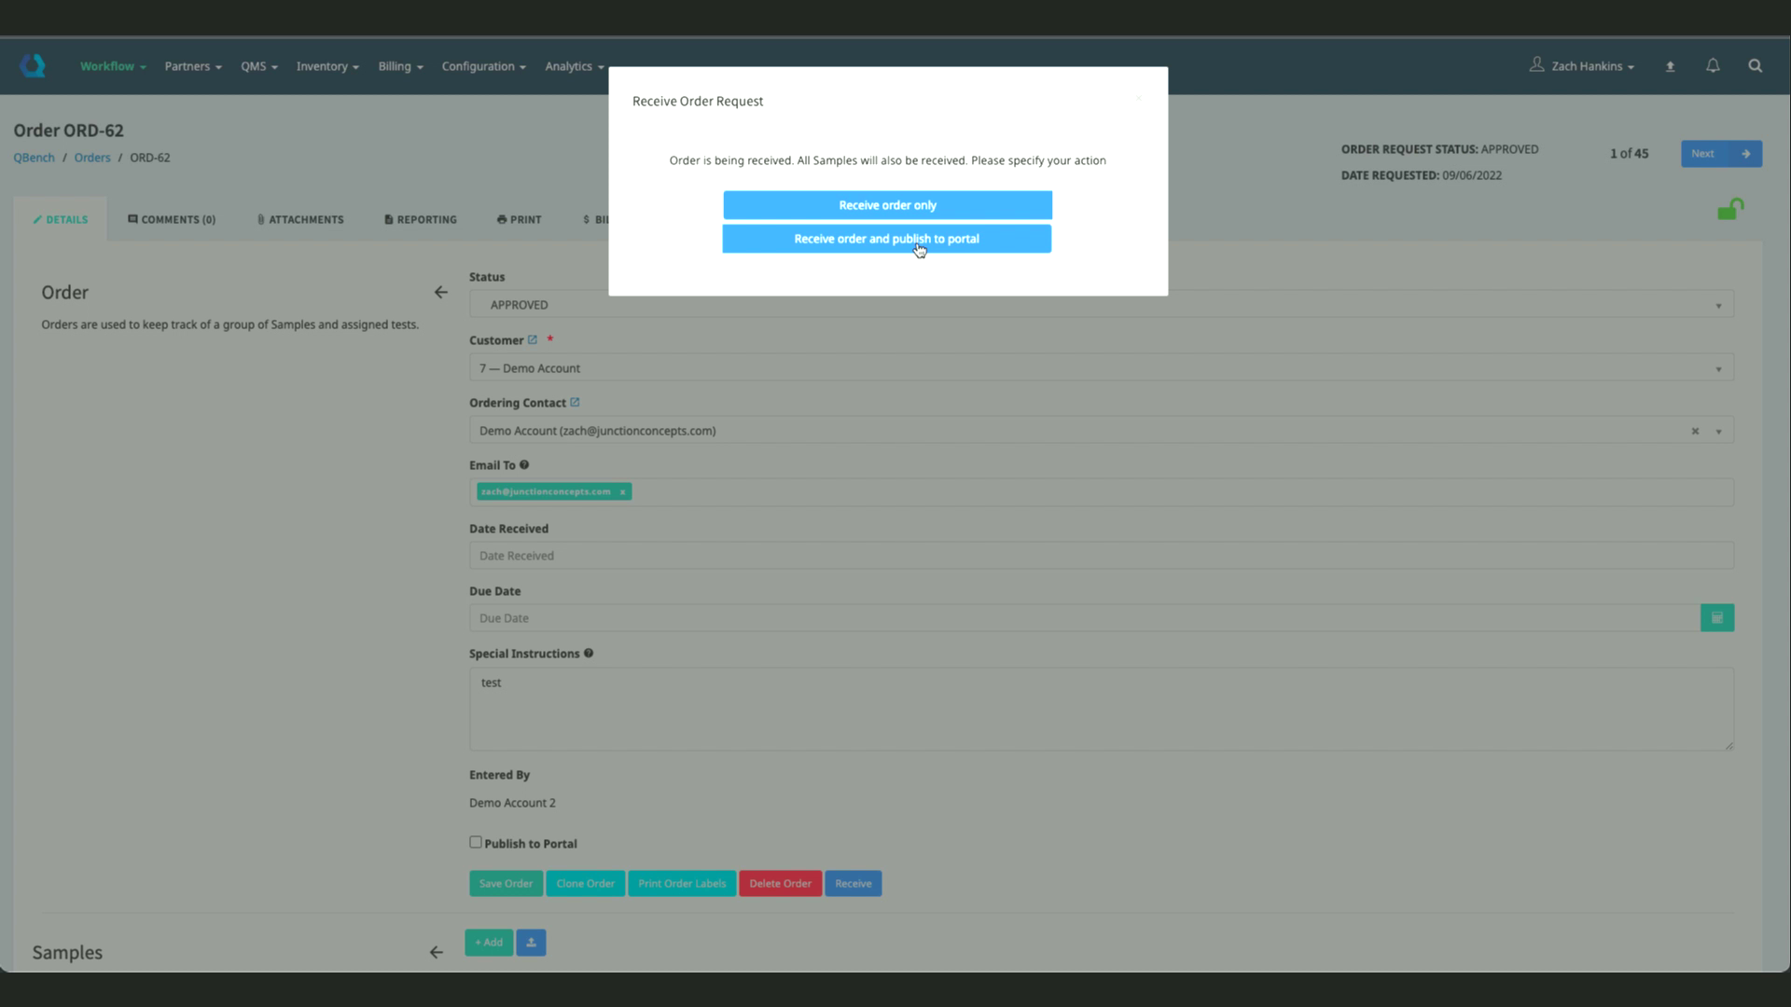Click the Date Received input field

(1101, 556)
